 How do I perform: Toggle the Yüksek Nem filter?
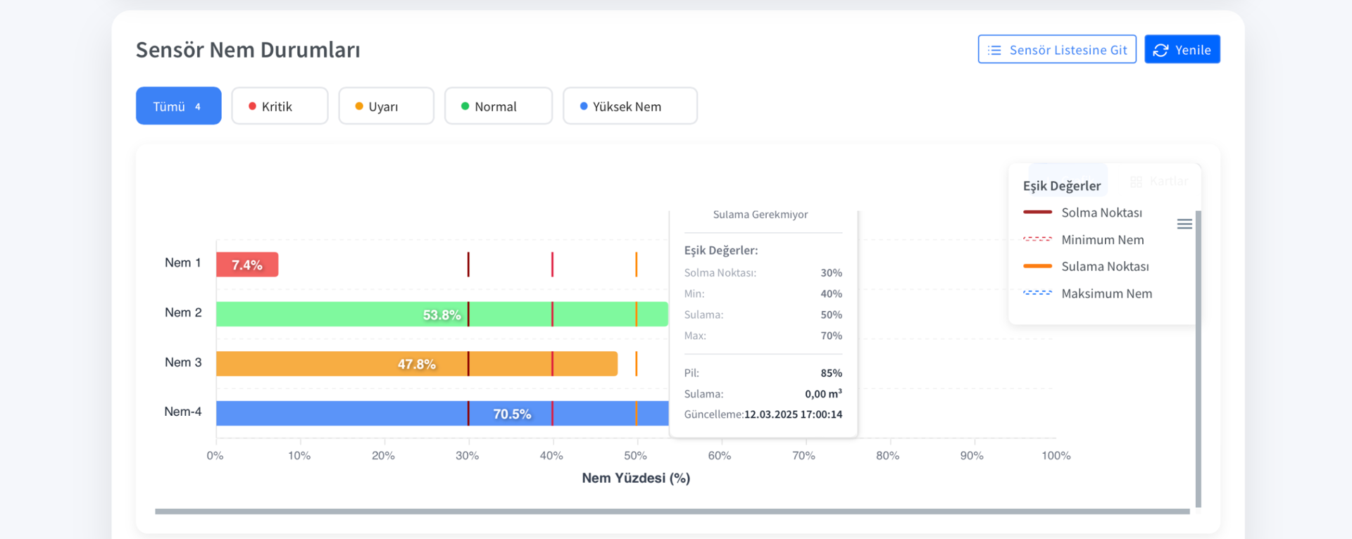(630, 106)
